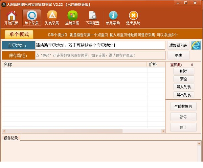This screenshot has width=203, height=168.
Task: Click the 退出系统 exit icon
Action: (x=133, y=18)
